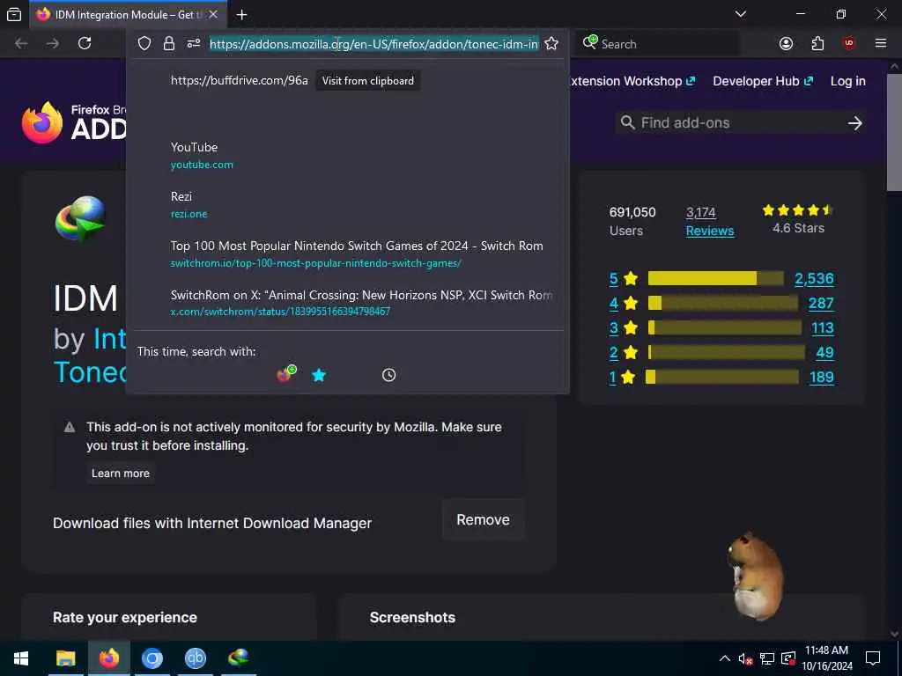Viewport: 902px width, 676px height.
Task: Open the tracking protection shield icon
Action: click(x=144, y=44)
